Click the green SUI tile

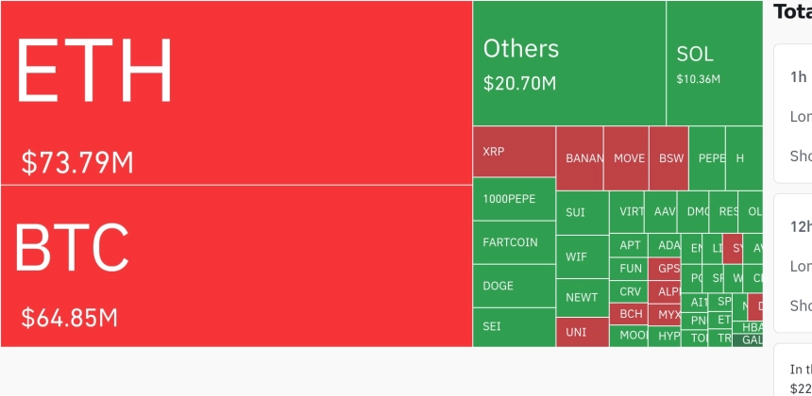583,212
